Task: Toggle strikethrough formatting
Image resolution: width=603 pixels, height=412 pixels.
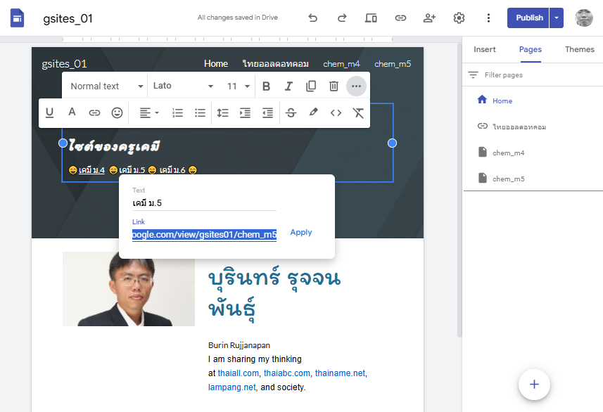Action: [291, 112]
